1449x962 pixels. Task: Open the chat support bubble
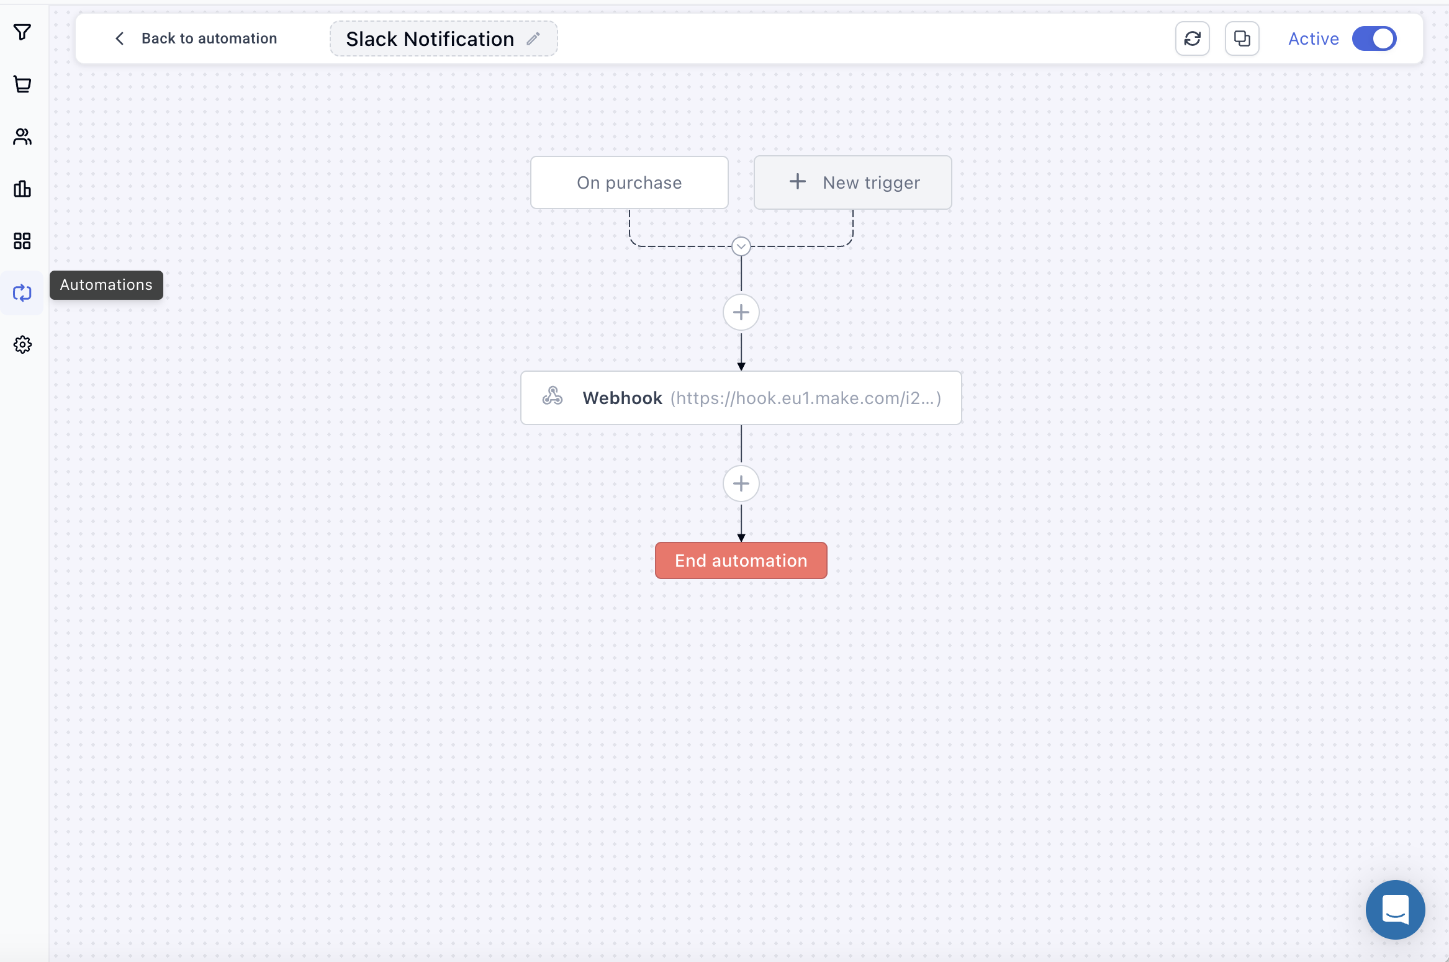(x=1395, y=909)
